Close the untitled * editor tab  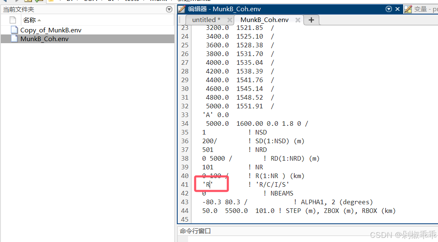[230, 20]
